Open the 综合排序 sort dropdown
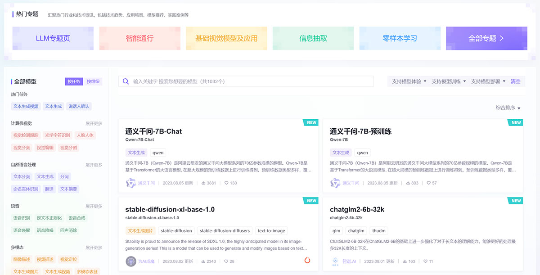The height and width of the screenshot is (275, 540). pos(508,108)
